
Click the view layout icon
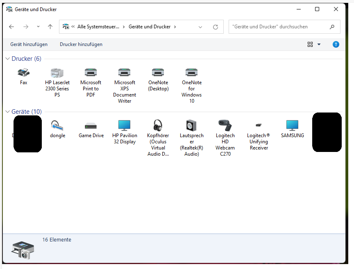click(310, 44)
